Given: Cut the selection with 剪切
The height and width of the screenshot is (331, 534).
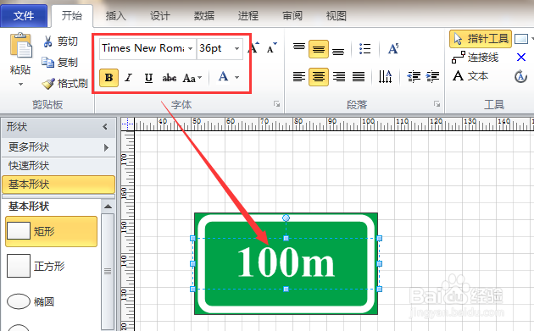Looking at the screenshot, I should pos(60,41).
